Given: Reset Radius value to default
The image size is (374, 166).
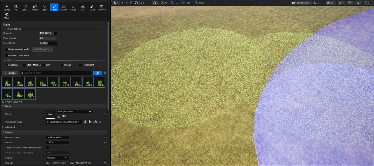Looking at the screenshot, I should point(105,142).
